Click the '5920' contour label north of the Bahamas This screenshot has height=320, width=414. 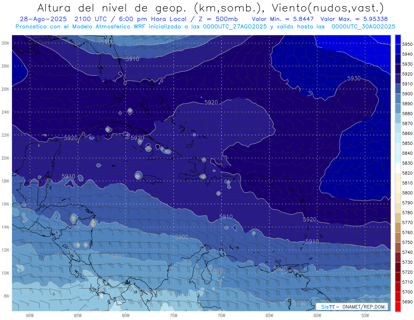211,102
